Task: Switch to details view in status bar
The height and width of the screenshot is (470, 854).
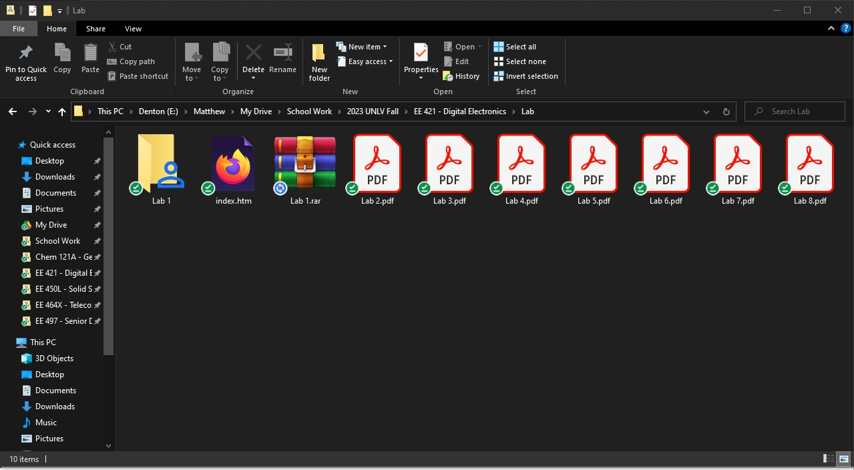Action: 829,459
